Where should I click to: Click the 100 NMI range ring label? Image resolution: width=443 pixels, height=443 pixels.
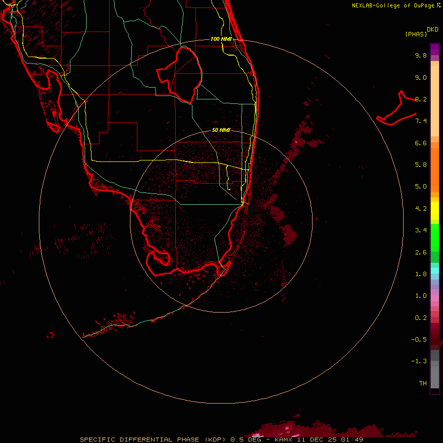[x=221, y=39]
